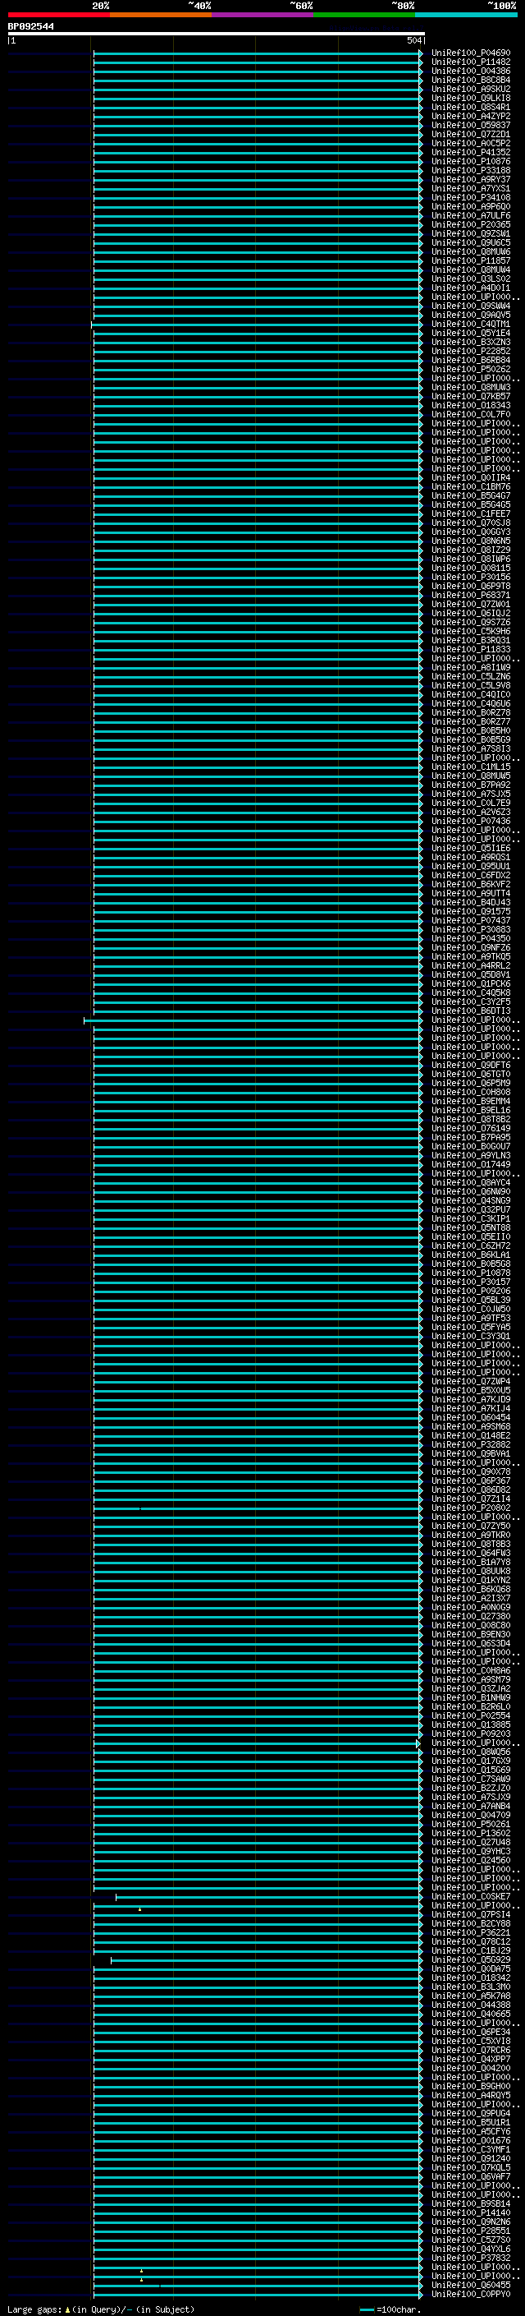Click the purple ~60% identity color band
Screen dimensions: 525x2316
pos(262,15)
